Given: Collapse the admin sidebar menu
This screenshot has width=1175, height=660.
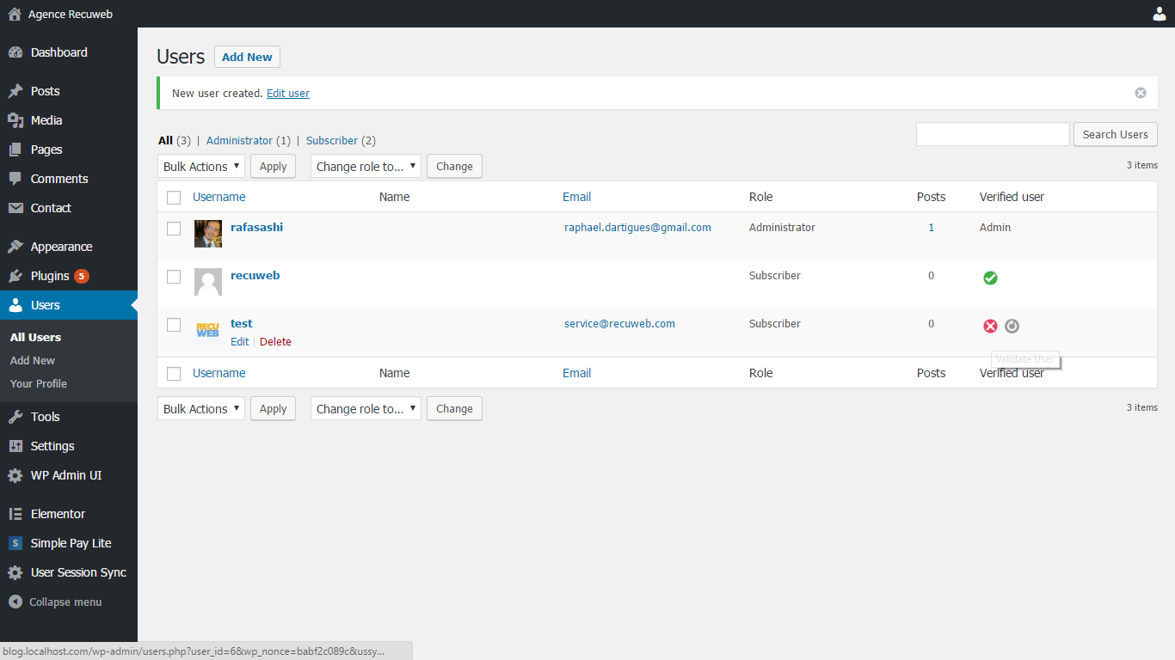Looking at the screenshot, I should coord(55,602).
